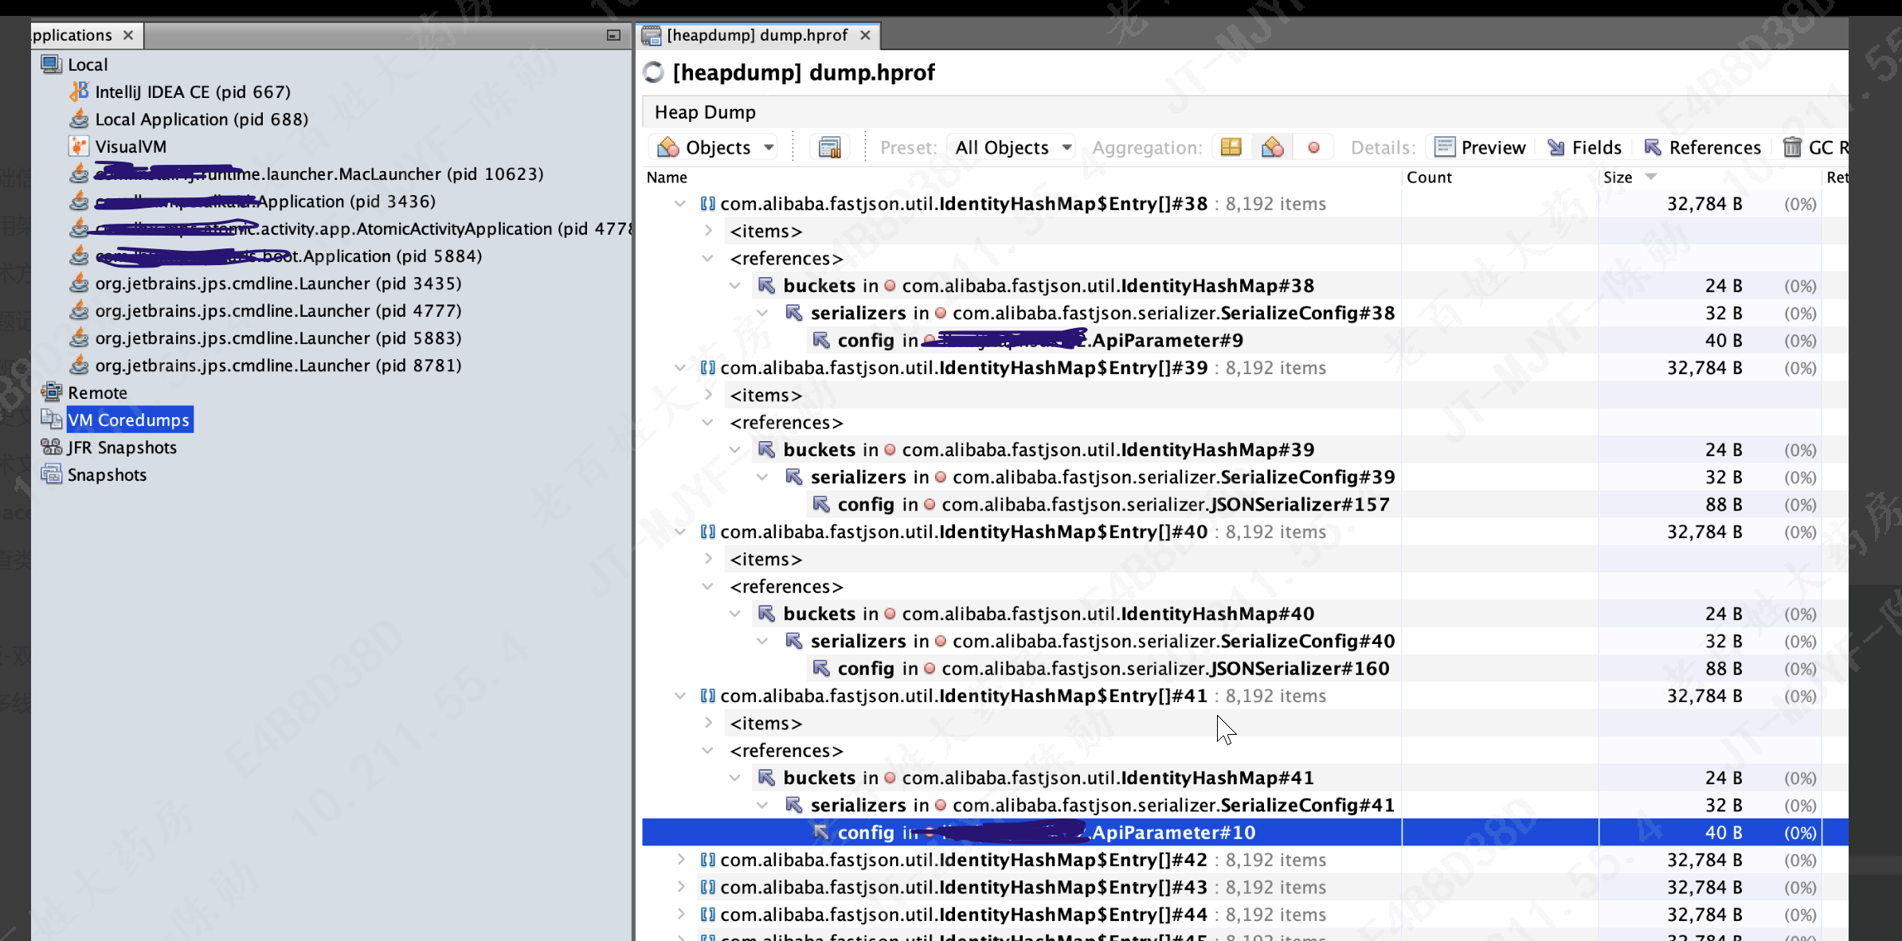Click the IntelliJ IDEA CE application icon
The height and width of the screenshot is (941, 1902).
pyautogui.click(x=79, y=92)
